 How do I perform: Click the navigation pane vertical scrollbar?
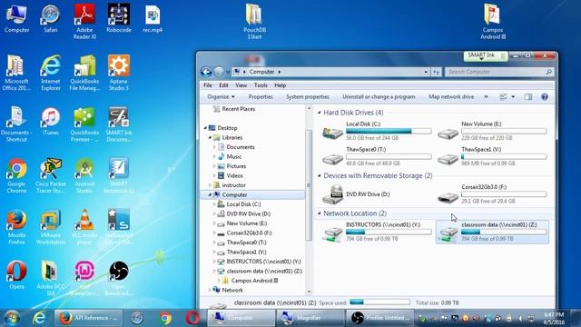click(x=309, y=185)
